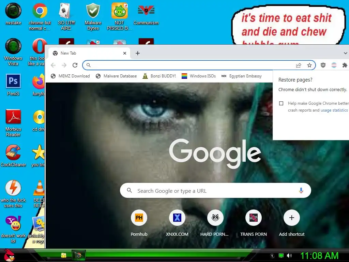Open the Add shortcut tile
The width and height of the screenshot is (349, 262).
point(292,223)
